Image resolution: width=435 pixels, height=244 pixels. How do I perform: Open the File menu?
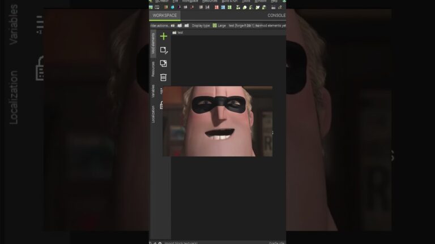coord(176,1)
